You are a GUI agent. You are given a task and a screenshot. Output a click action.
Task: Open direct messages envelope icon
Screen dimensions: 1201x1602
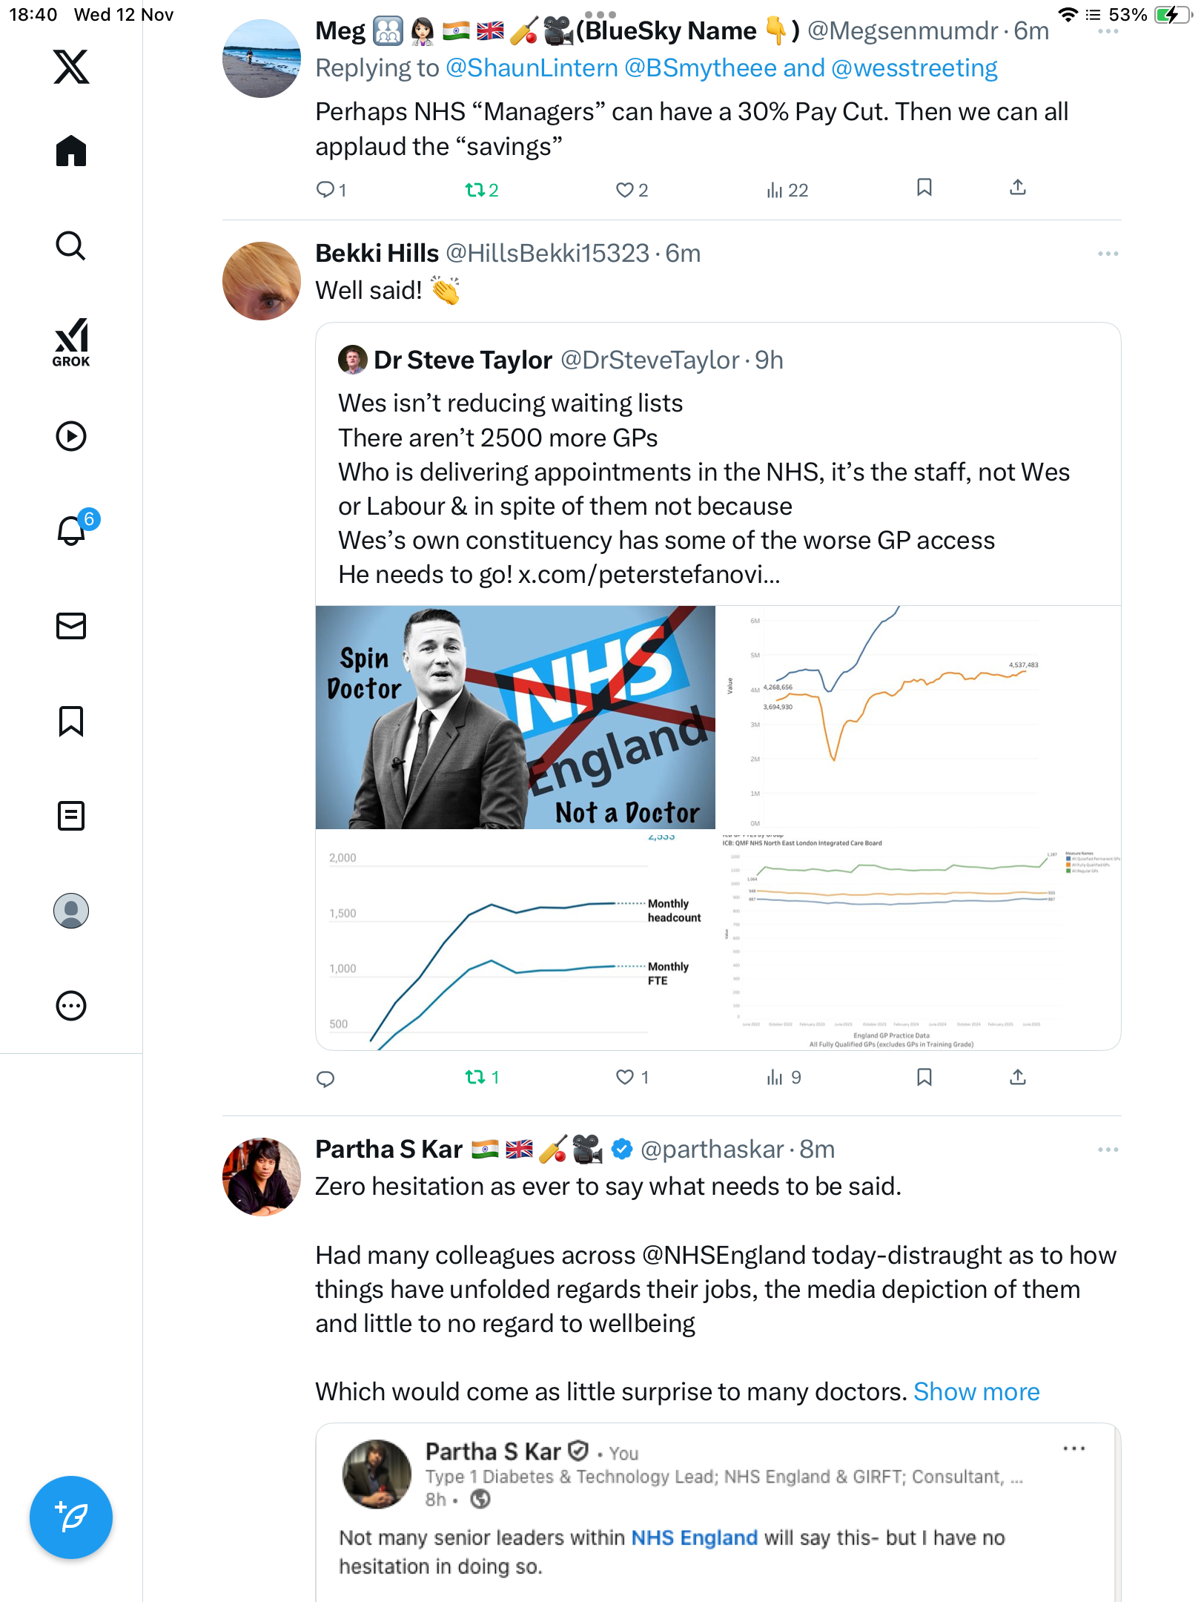(x=71, y=626)
